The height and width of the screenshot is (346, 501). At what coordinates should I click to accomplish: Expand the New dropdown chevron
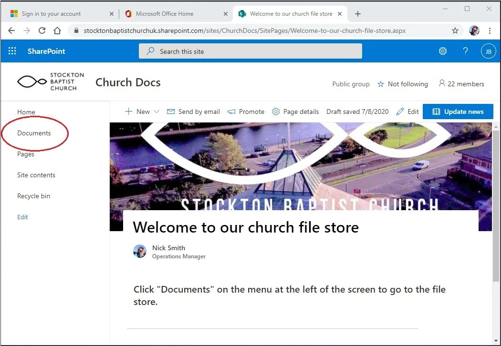157,112
